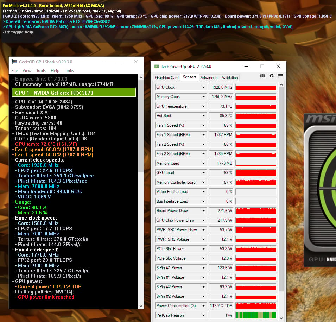Expand the PerfCap Reason dropdown

(x=203, y=315)
